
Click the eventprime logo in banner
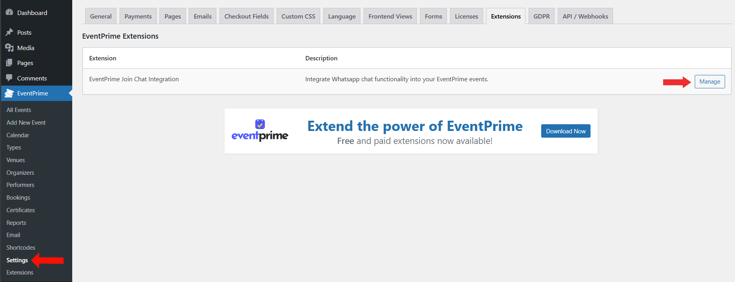(260, 131)
